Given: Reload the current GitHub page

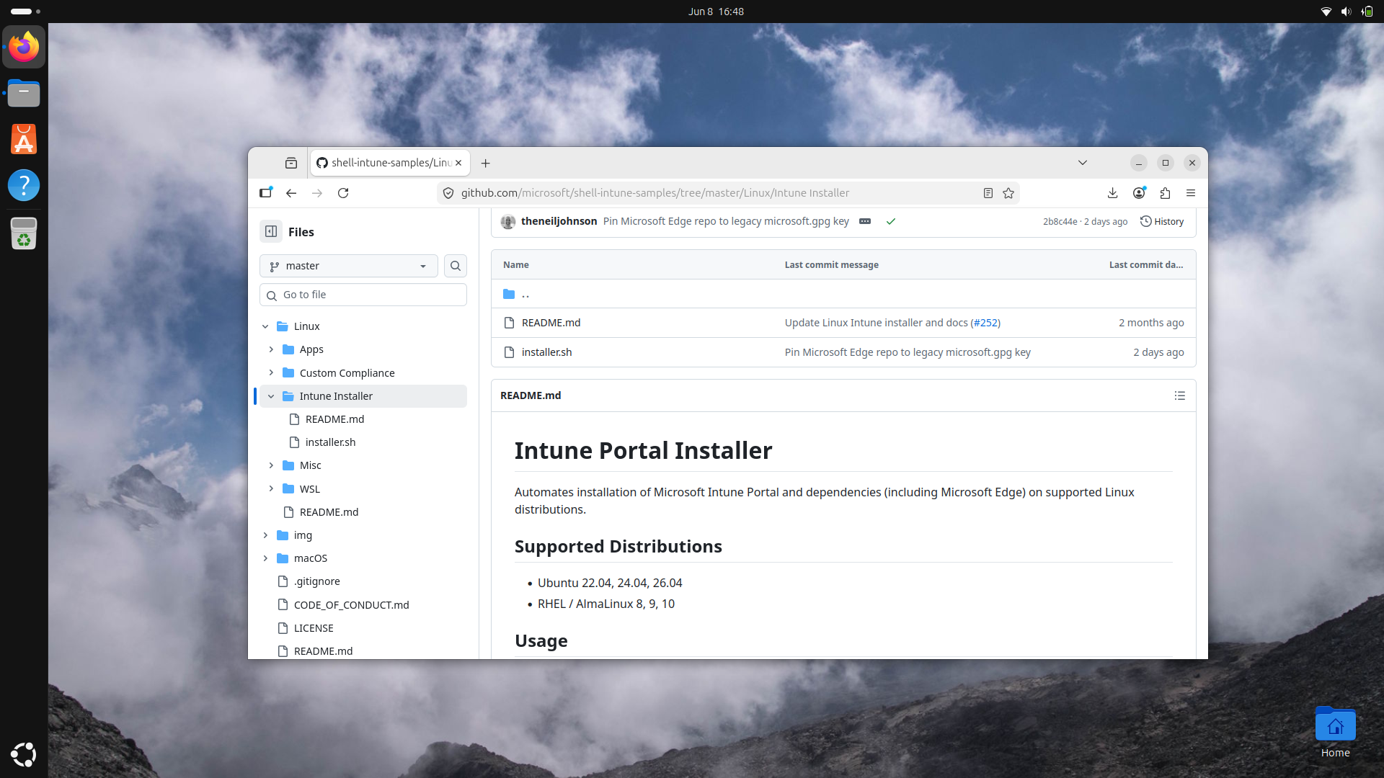Looking at the screenshot, I should point(343,193).
